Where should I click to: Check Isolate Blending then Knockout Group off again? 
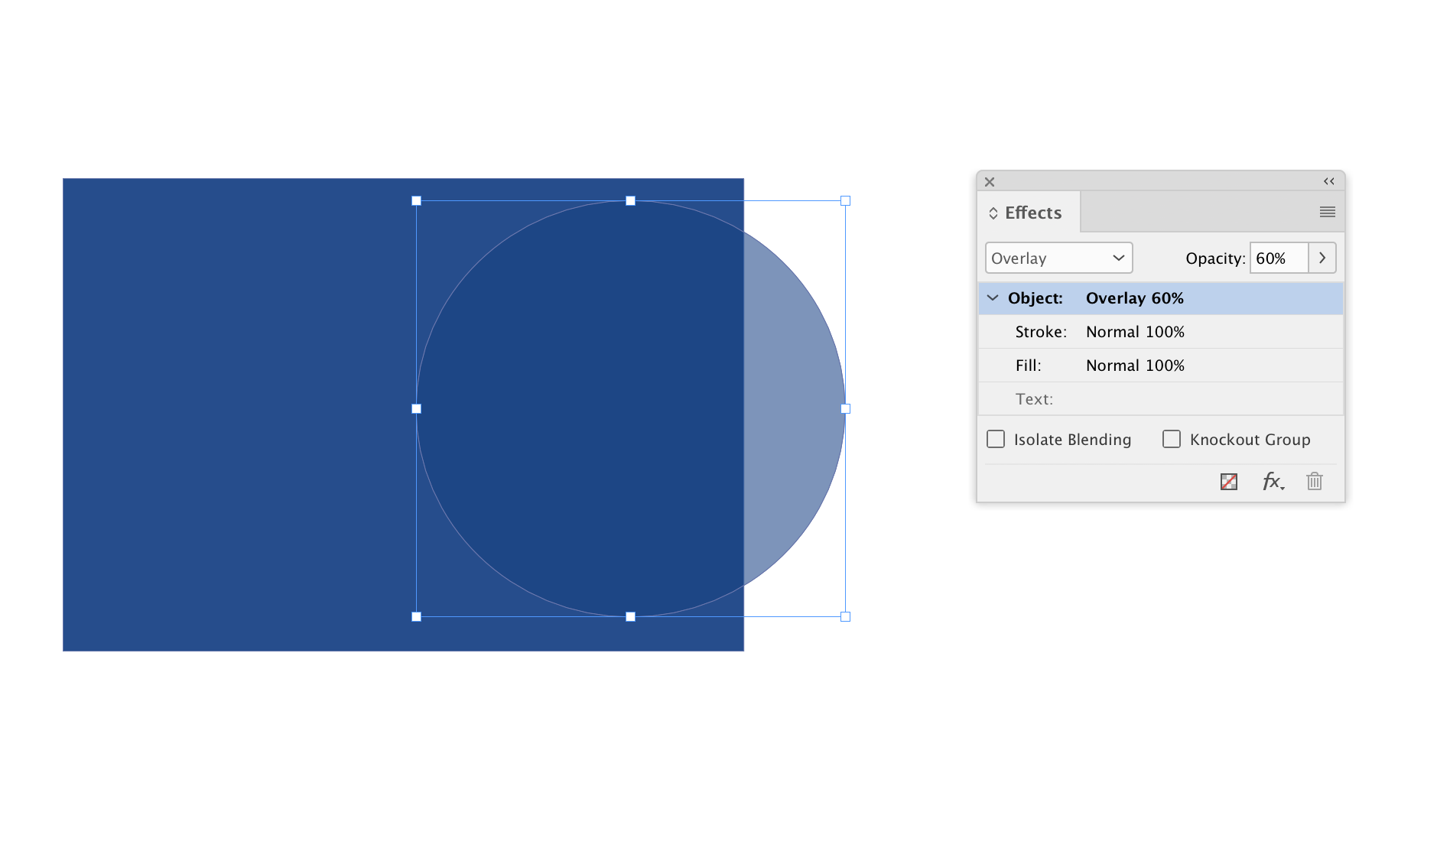(995, 439)
